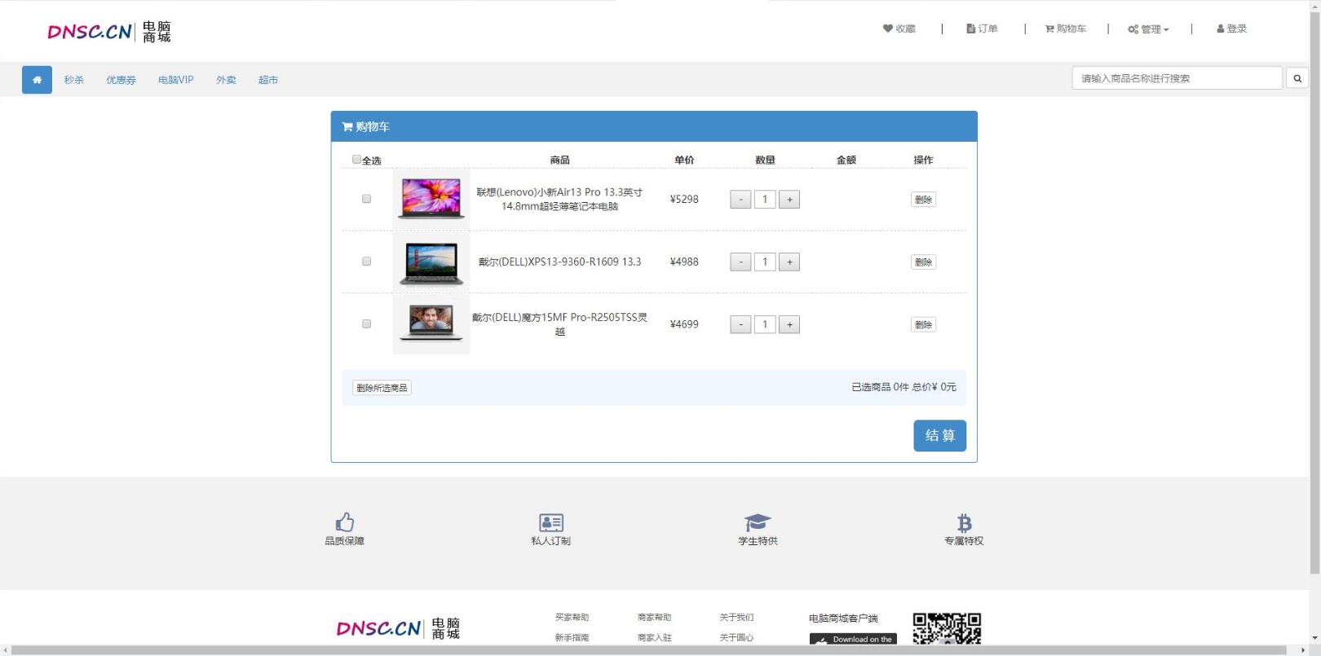
Task: Open the 戴尔(DELL)魔方15MF Pro product title
Action: (559, 324)
